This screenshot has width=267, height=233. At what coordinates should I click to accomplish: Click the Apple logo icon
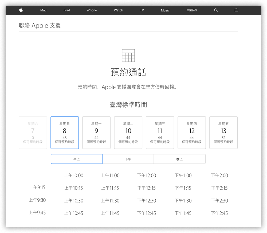click(21, 10)
